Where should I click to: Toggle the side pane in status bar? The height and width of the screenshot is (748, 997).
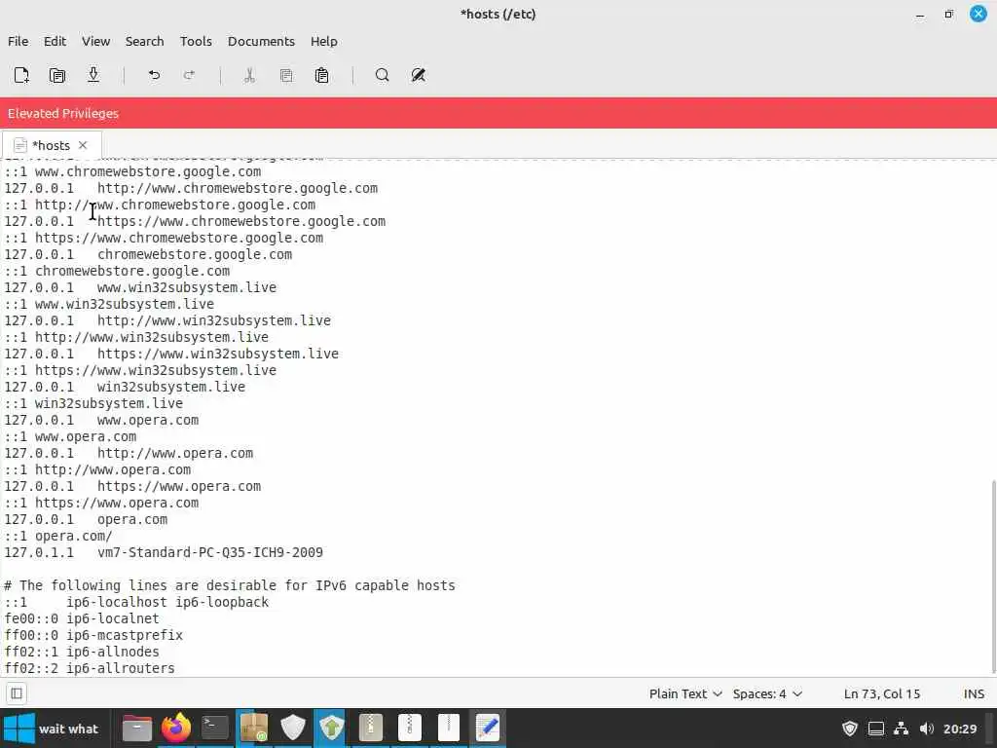coord(17,693)
